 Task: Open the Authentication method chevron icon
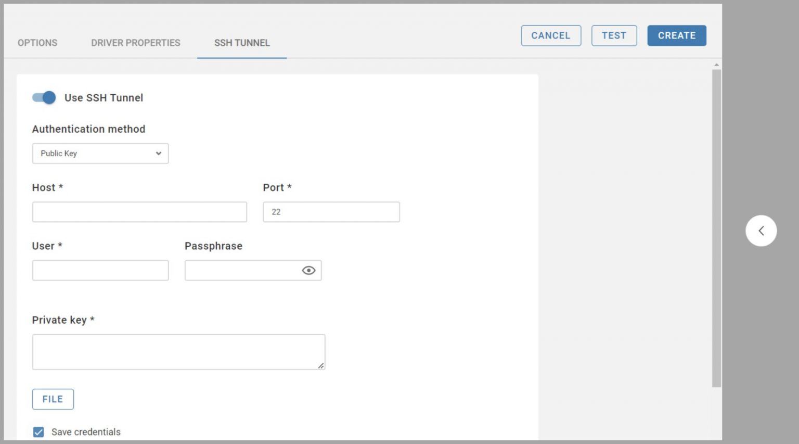point(158,154)
